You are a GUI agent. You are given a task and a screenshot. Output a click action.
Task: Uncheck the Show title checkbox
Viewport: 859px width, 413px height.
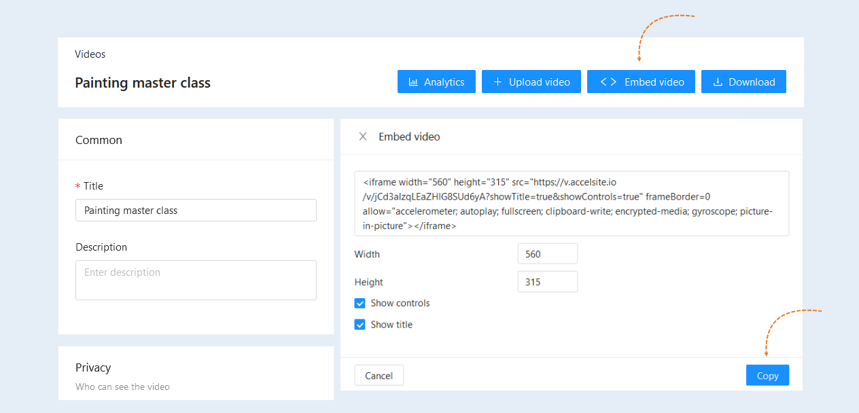(360, 325)
